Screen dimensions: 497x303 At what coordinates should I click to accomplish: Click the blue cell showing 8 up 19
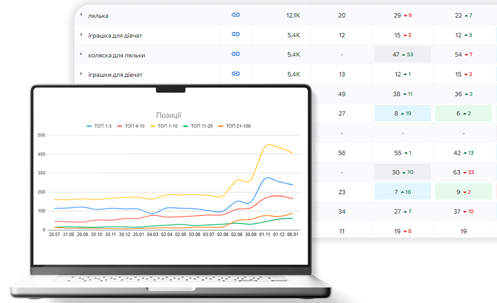[403, 113]
